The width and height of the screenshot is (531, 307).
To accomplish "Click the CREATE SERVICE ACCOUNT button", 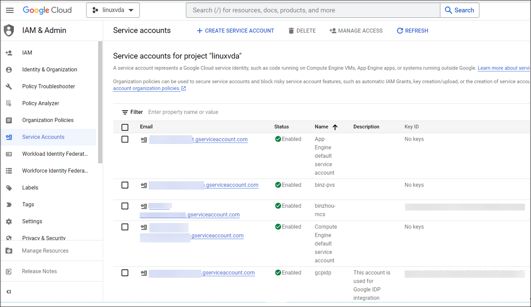I will point(235,30).
